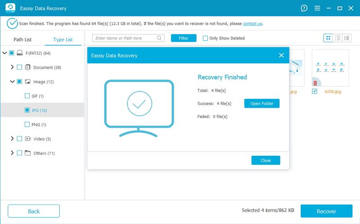Check the Others (11) checkbox

(19, 153)
